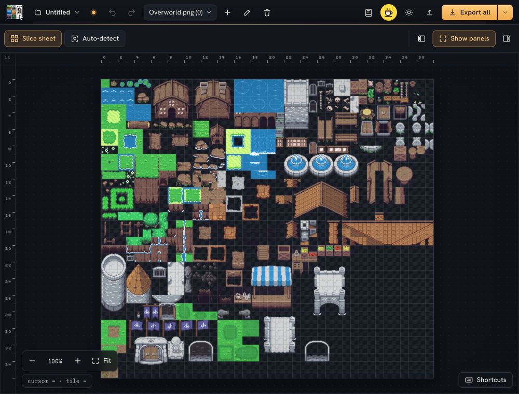Expand Export all options dropdown arrow

505,12
